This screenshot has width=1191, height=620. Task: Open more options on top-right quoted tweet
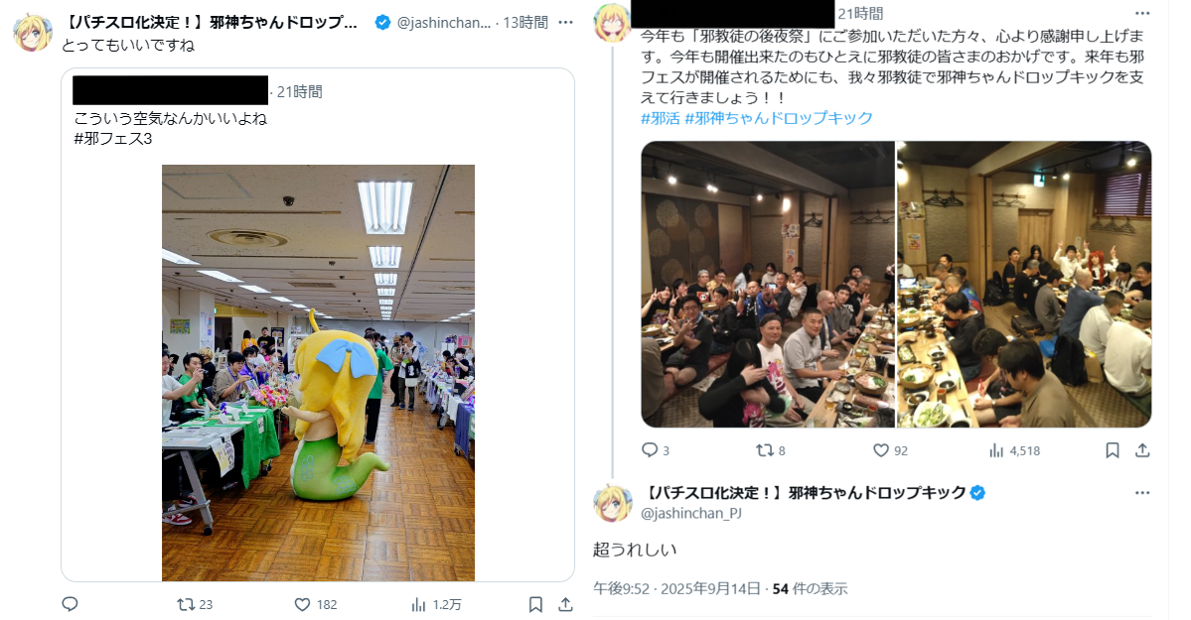point(1142,14)
